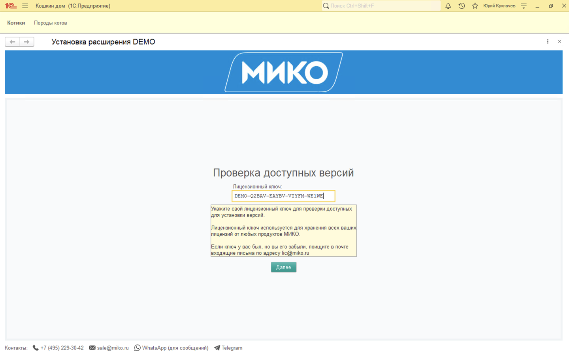Open favorites star icon
569x355 pixels.
[475, 6]
